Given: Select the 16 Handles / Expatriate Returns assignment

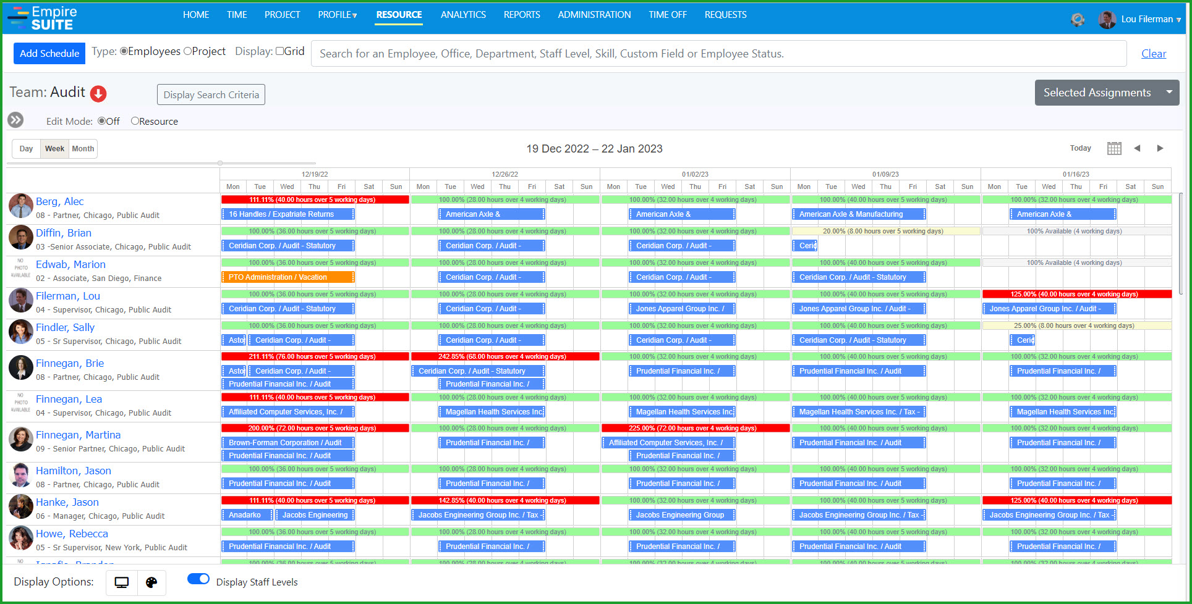Looking at the screenshot, I should coord(288,214).
